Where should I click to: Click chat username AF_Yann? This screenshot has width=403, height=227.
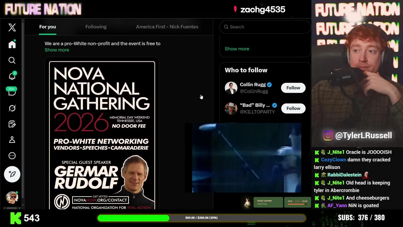tap(337, 205)
